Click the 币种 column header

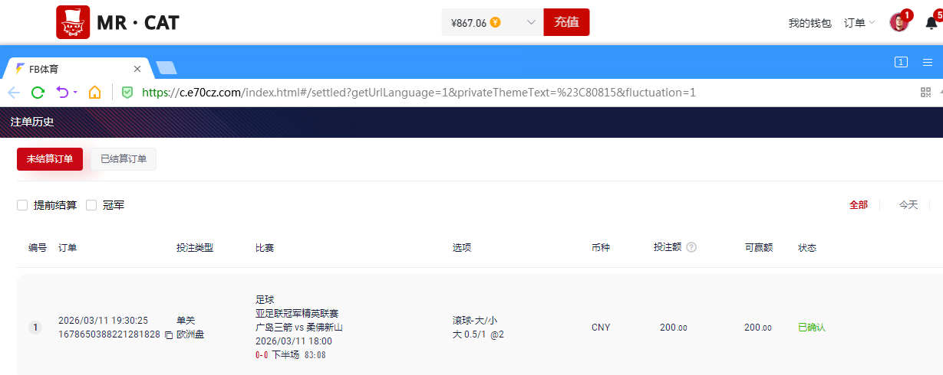click(601, 248)
